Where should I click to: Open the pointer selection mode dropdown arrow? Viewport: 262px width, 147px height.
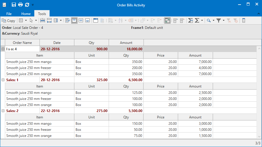tap(36, 21)
